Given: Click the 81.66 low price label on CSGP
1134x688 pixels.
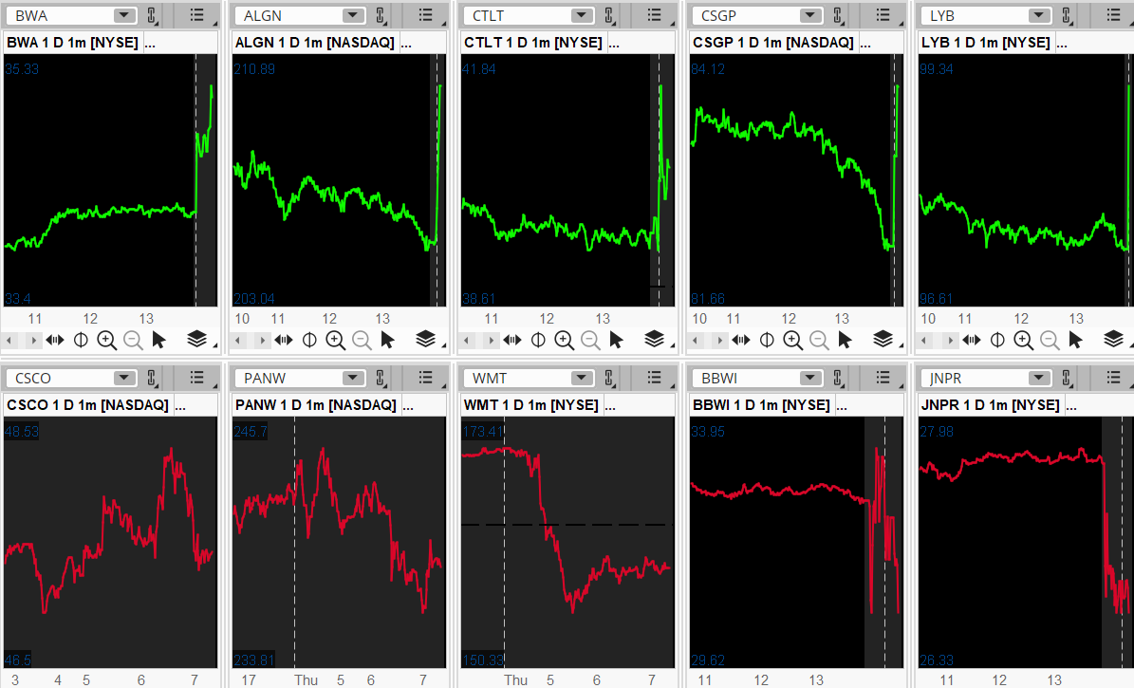Looking at the screenshot, I should pyautogui.click(x=708, y=299).
